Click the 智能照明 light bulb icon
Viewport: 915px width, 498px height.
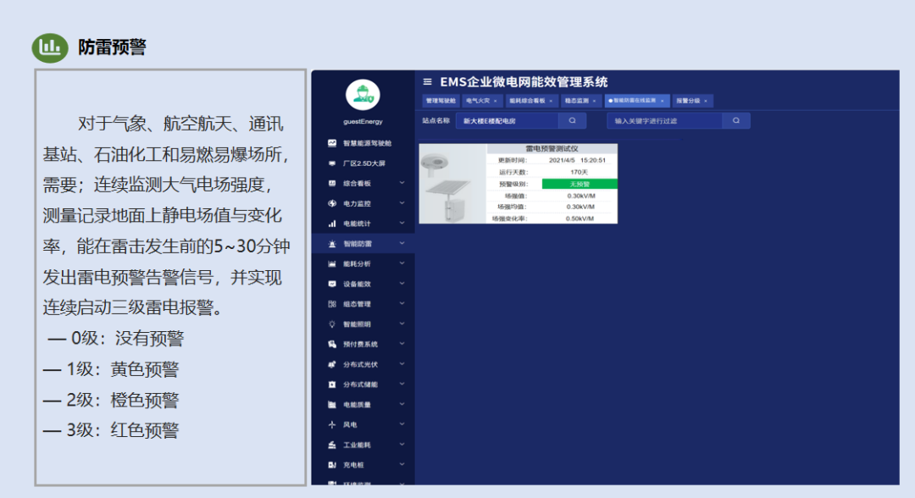coord(332,324)
